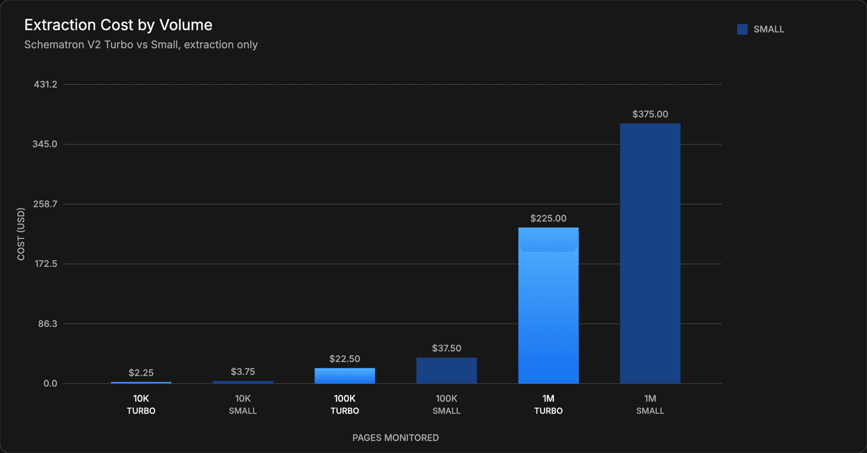Select the $37.50 value label
This screenshot has width=867, height=453.
click(x=447, y=348)
